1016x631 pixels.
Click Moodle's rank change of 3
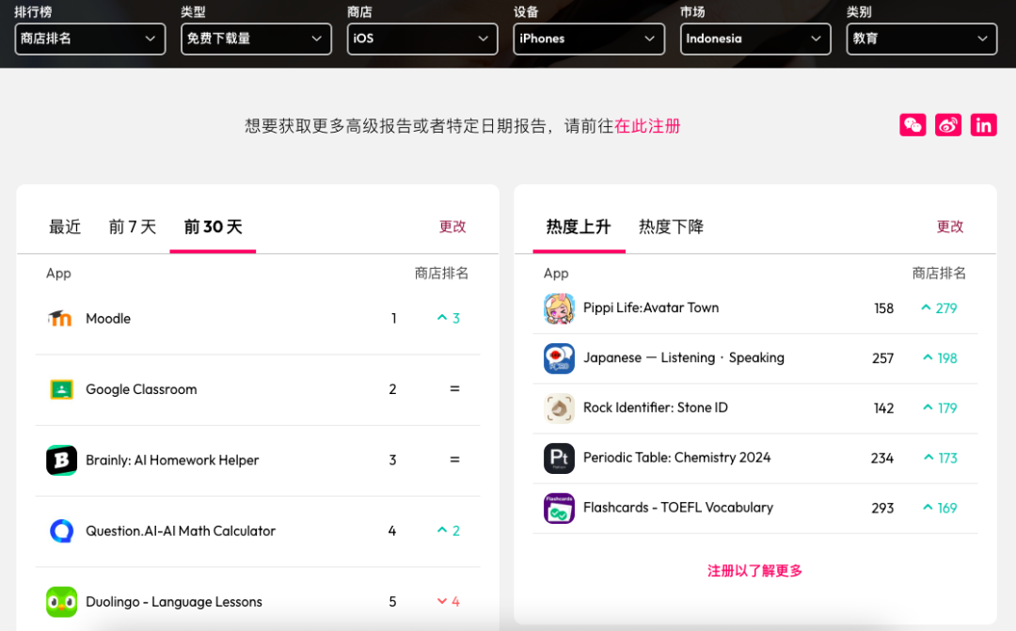[x=449, y=318]
